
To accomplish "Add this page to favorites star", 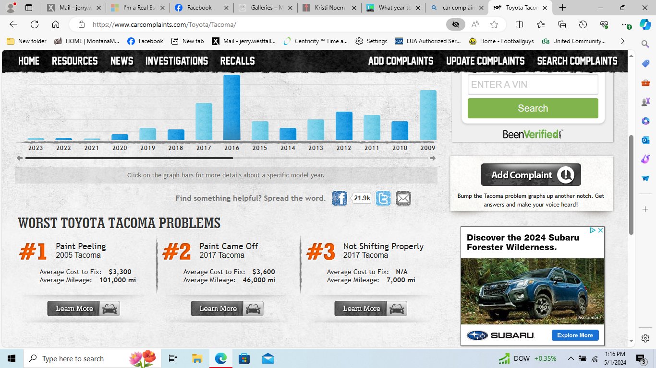I will [494, 24].
